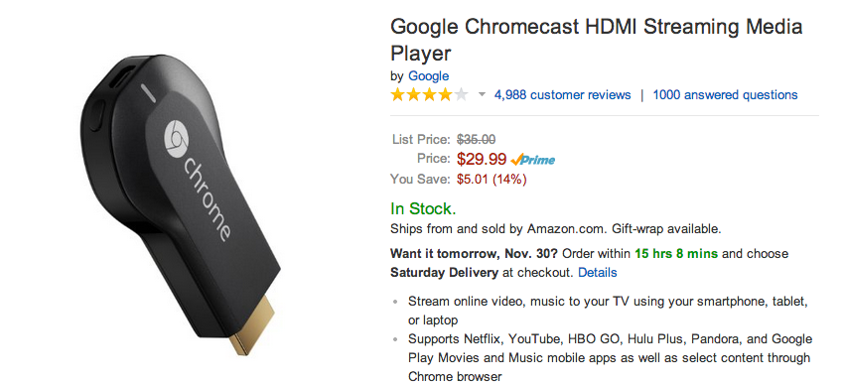This screenshot has width=845, height=384.
Task: Open the Saturday Delivery Details link
Action: 597,273
